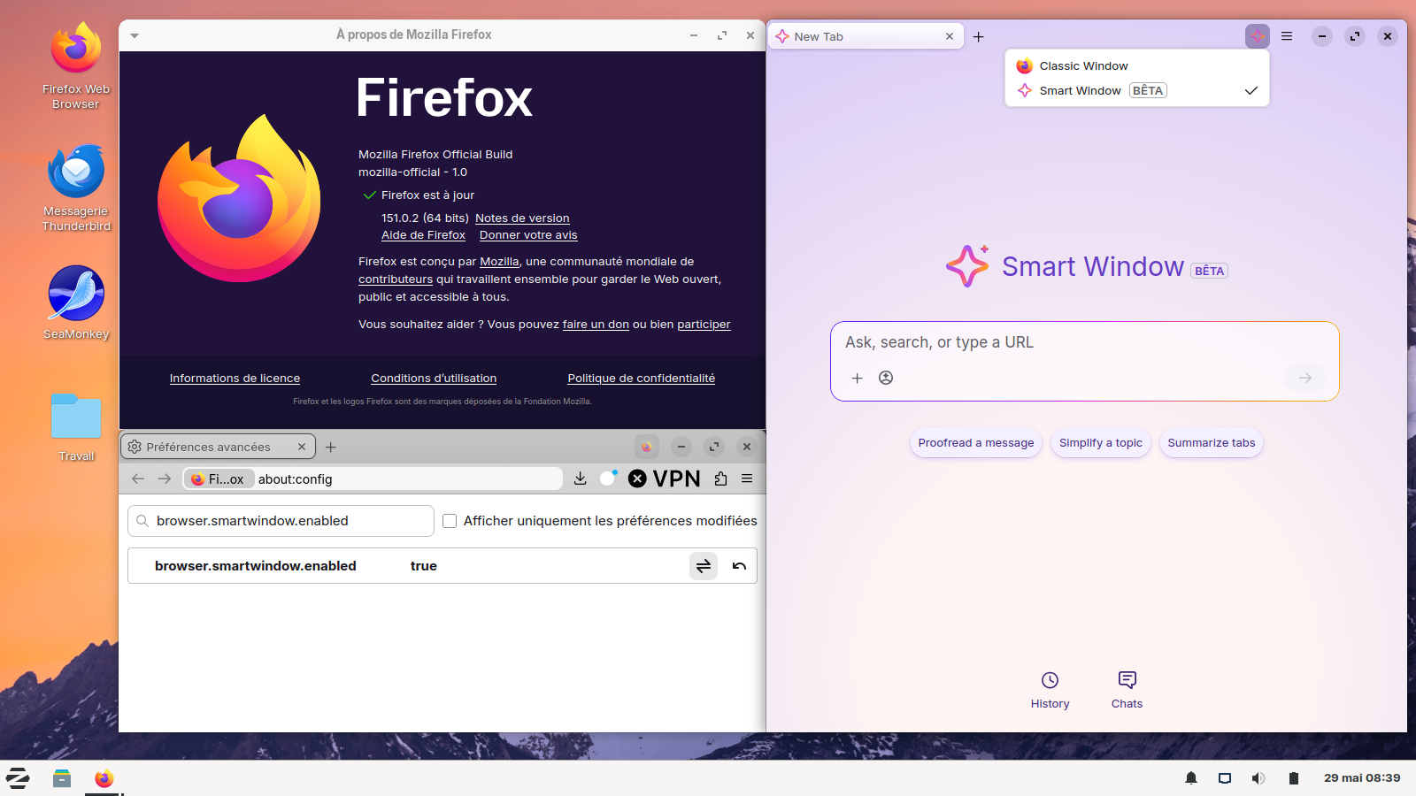Viewport: 1416px width, 796px height.
Task: Check 'Afficher uniquement les préférences modifiées'
Action: pyautogui.click(x=450, y=521)
